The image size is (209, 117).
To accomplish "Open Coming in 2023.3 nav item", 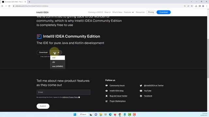I will pyautogui.click(x=95, y=12).
